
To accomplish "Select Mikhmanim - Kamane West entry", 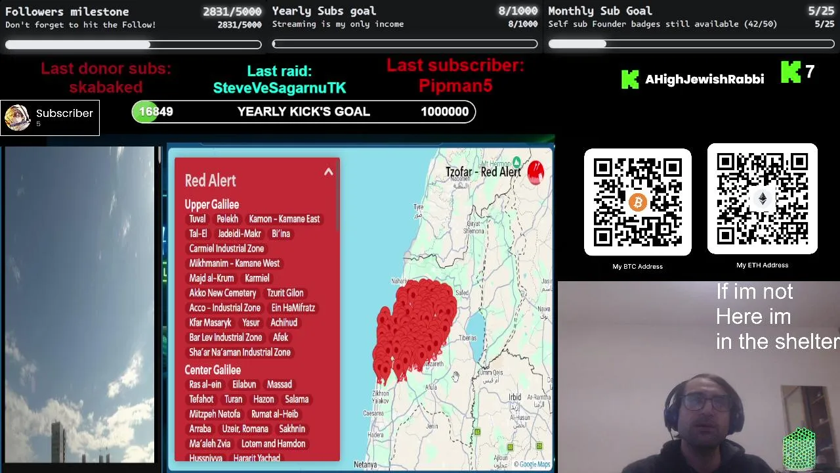I will pos(234,263).
